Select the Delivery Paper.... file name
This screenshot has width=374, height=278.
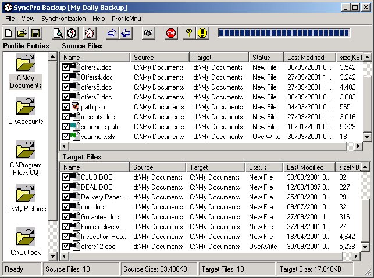tap(105, 197)
